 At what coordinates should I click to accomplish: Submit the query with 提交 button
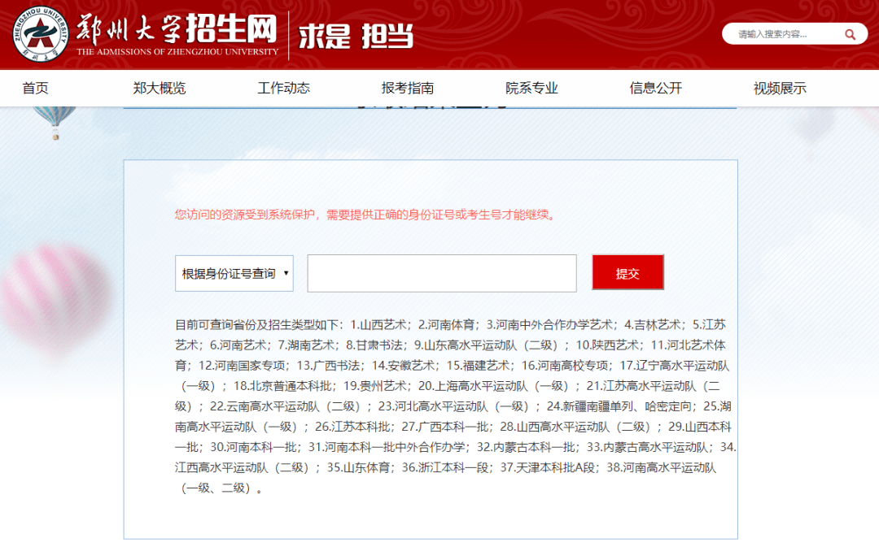point(628,272)
